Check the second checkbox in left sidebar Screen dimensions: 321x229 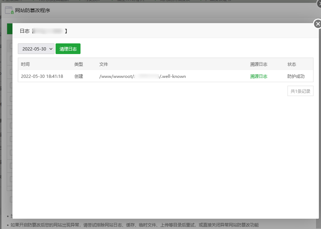[11, 59]
